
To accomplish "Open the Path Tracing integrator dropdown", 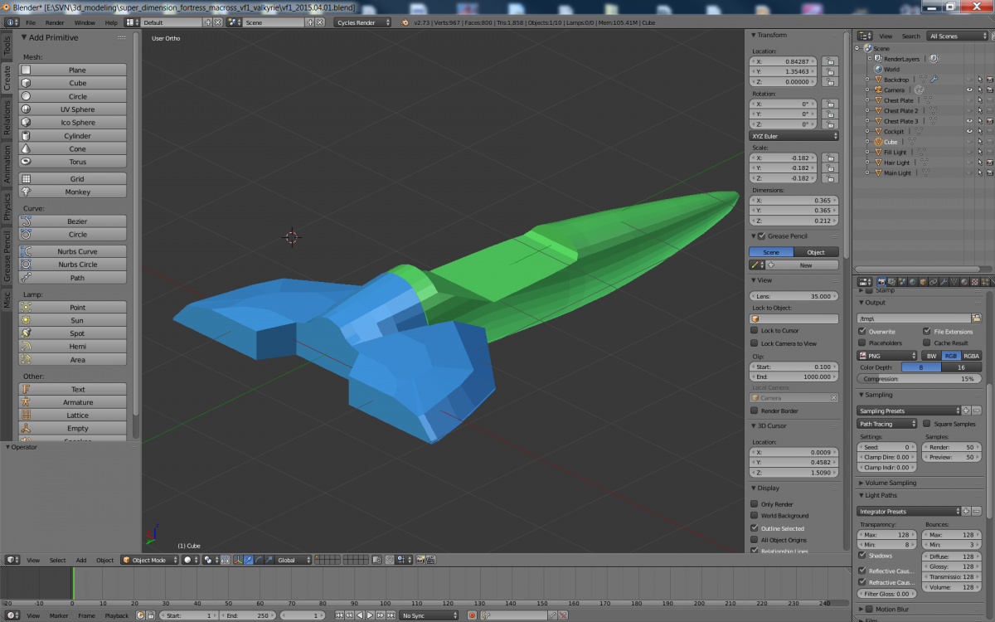I will coord(887,424).
